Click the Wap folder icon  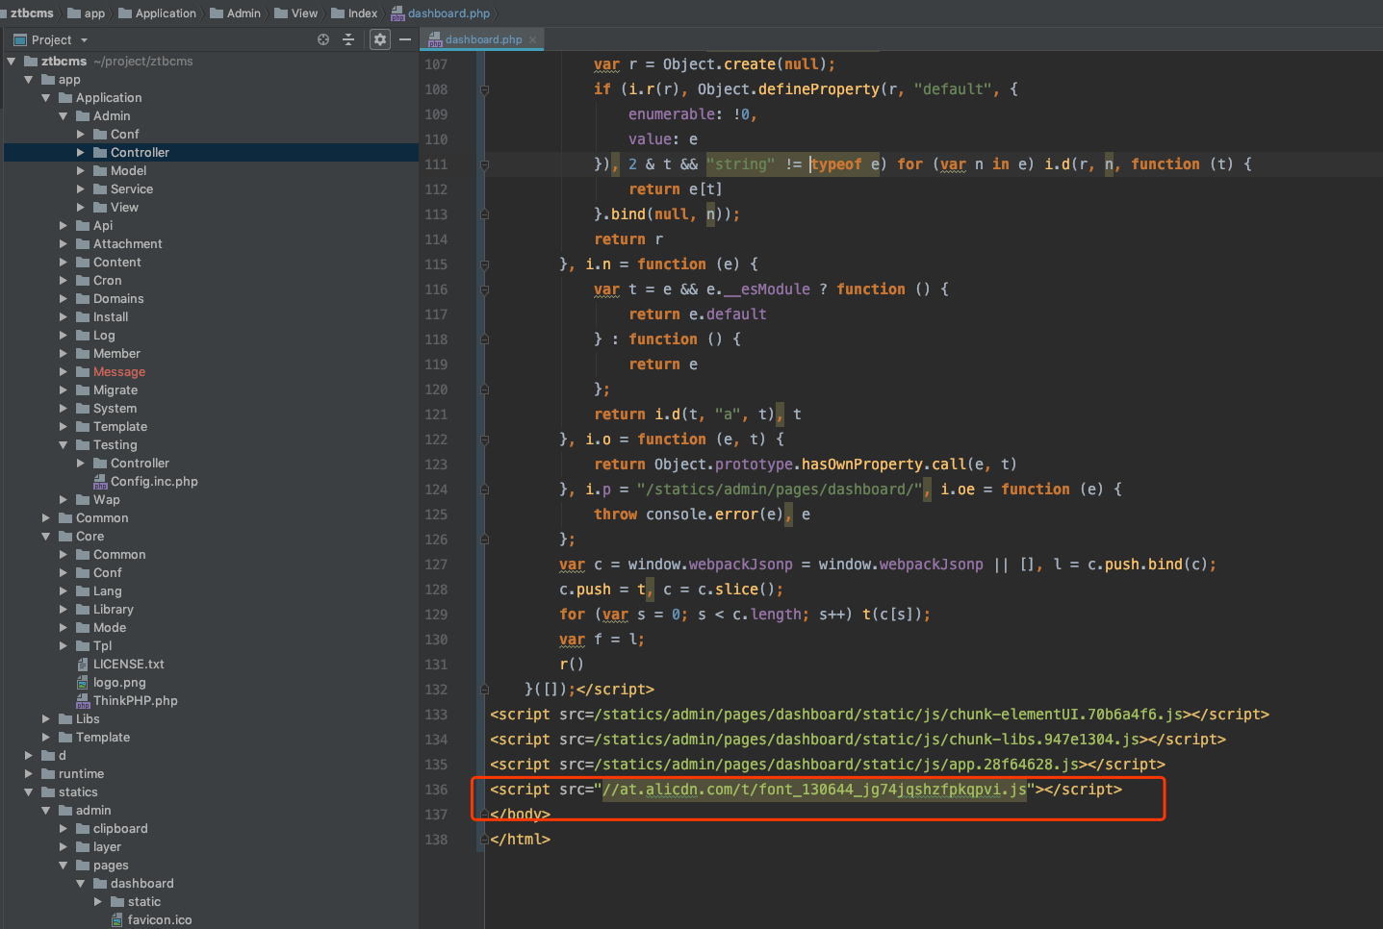(x=83, y=499)
